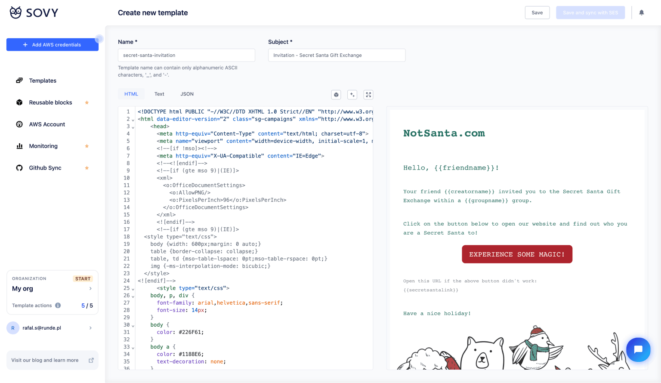The width and height of the screenshot is (661, 383).
Task: Collapse the head tag fold arrow on line 3
Action: pyautogui.click(x=133, y=127)
